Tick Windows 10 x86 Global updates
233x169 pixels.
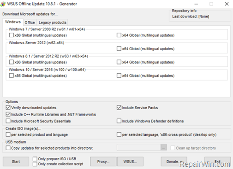[x=11, y=76]
